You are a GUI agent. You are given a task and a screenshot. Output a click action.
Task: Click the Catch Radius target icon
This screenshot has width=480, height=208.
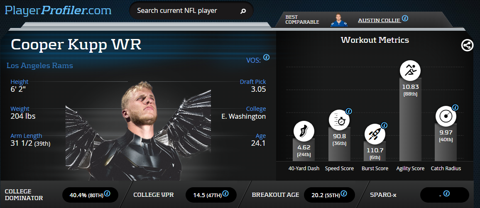point(446,117)
